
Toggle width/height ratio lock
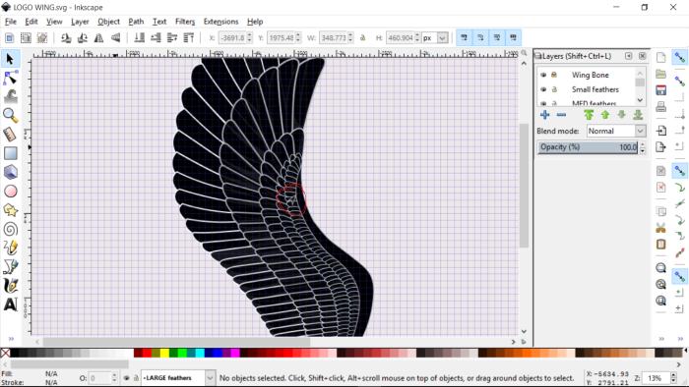(362, 38)
